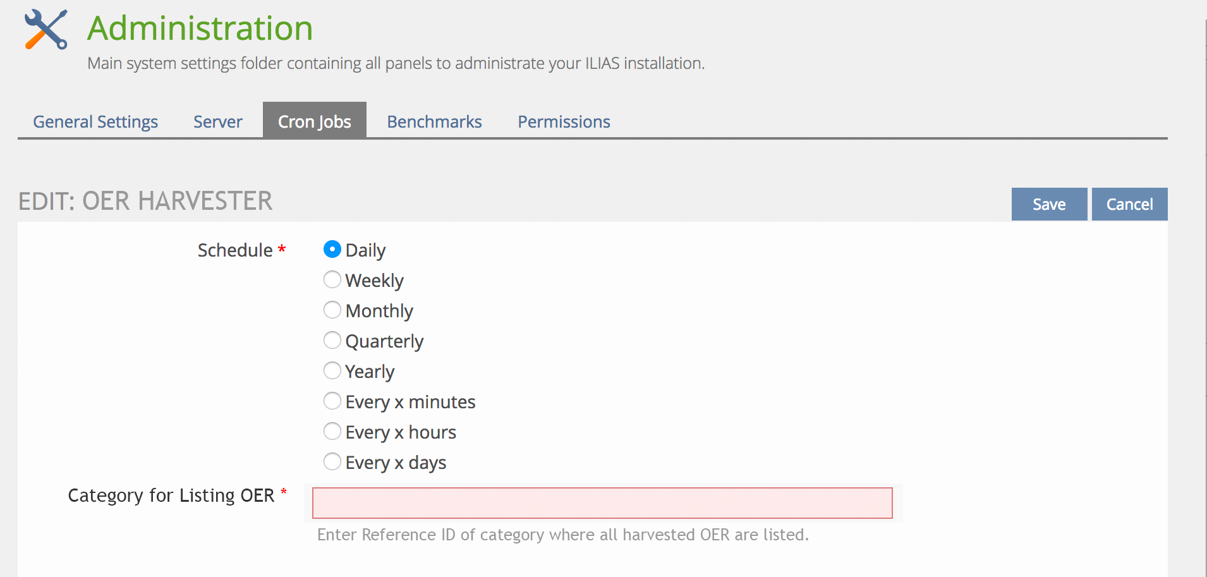The height and width of the screenshot is (577, 1207).
Task: Enable the Every x days schedule
Action: click(x=332, y=462)
